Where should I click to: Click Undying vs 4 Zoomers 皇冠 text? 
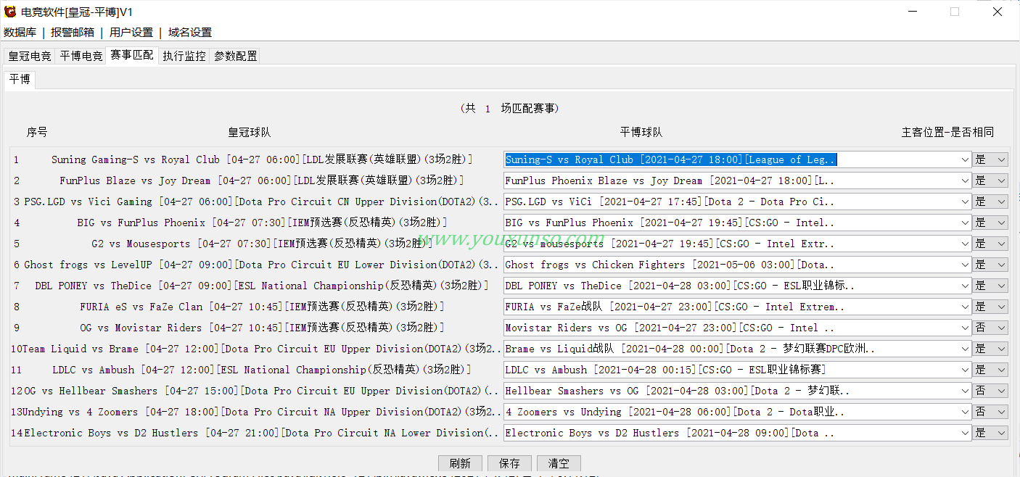pyautogui.click(x=262, y=412)
